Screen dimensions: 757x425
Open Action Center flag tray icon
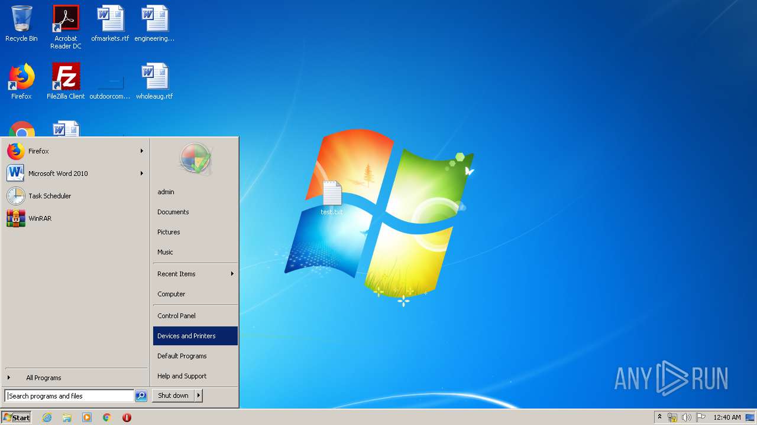701,417
